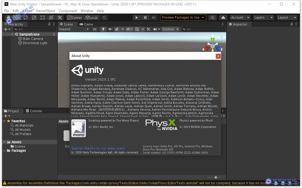The height and width of the screenshot is (188, 302).
Task: Switch to the Console tab
Action: click(34, 111)
